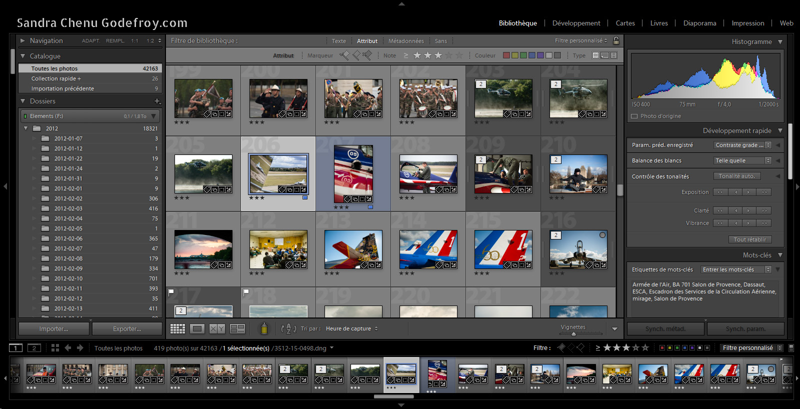Image resolution: width=800 pixels, height=409 pixels.
Task: Click the Tout rétablir button
Action: (x=750, y=239)
